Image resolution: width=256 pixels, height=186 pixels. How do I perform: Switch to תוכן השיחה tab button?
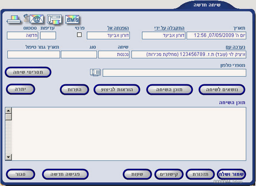[170, 90]
